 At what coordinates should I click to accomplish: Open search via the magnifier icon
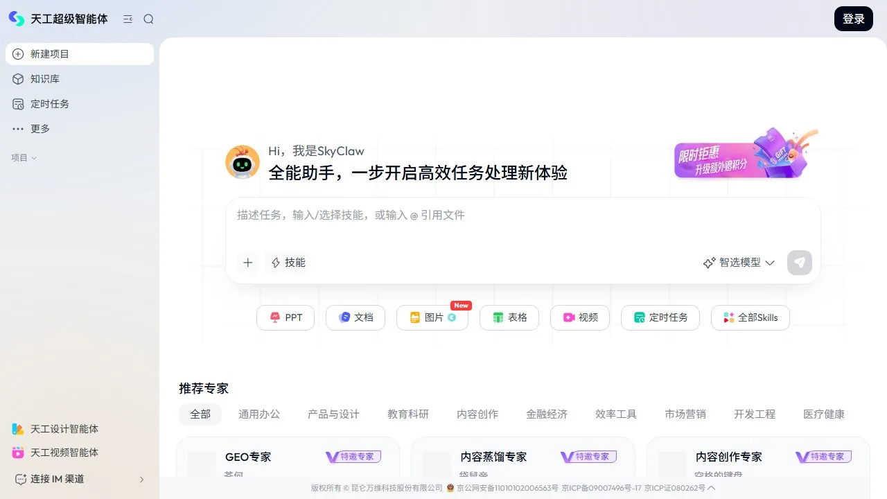click(148, 19)
